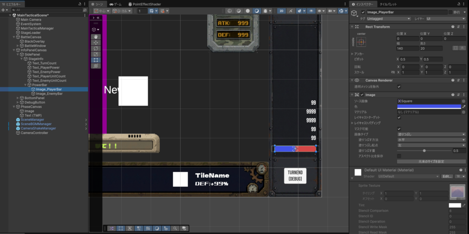Disable the Image component checkbox

(x=362, y=95)
